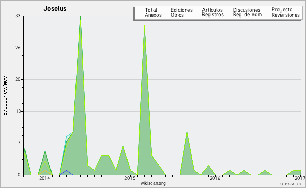
Task: Click the x-axis label '2017'
Action: click(300, 178)
